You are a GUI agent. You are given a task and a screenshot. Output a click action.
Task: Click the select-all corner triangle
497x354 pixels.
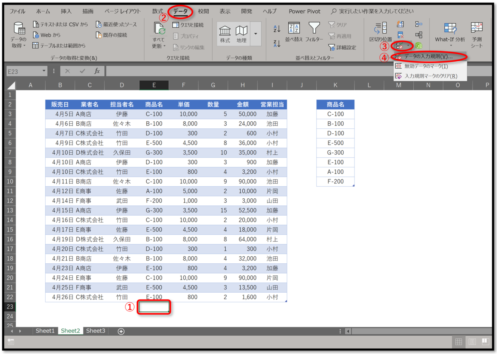[x=12, y=85]
